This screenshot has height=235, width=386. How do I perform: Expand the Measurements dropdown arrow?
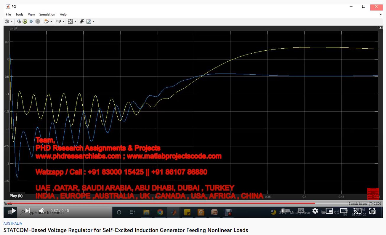click(94, 22)
